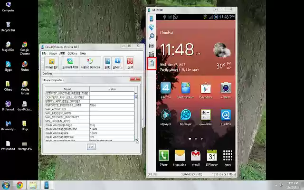The height and width of the screenshot is (190, 304).
Task: Select the MagicDisc desktop icon
Action: point(8,47)
